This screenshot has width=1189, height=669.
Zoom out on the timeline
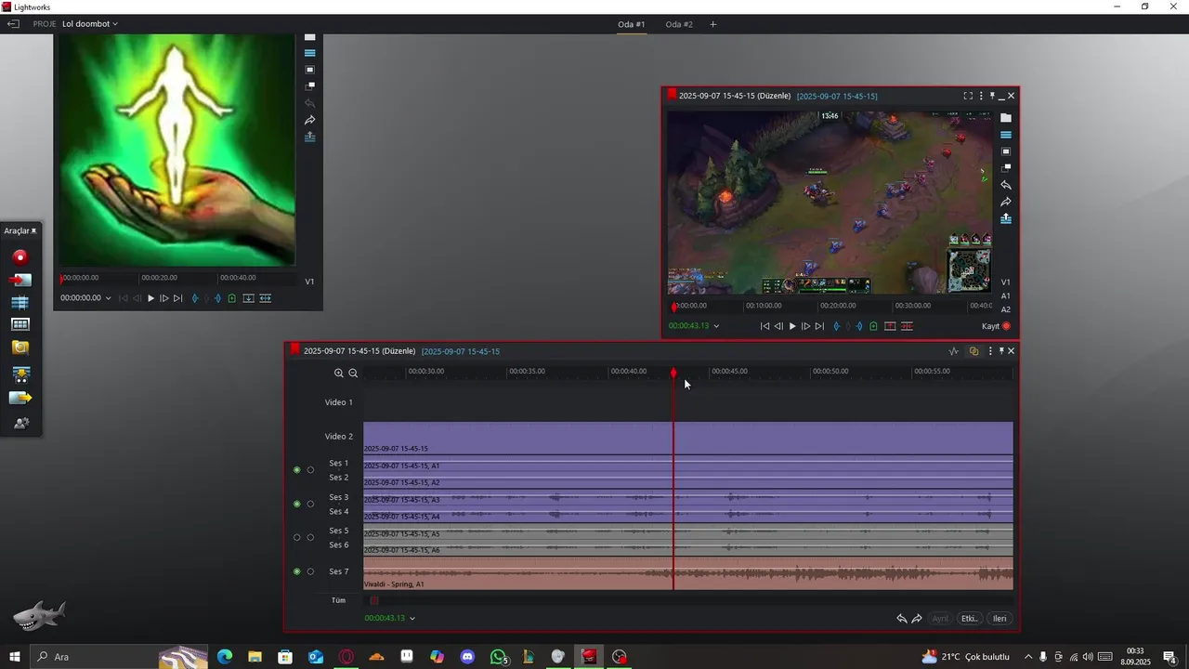click(353, 373)
